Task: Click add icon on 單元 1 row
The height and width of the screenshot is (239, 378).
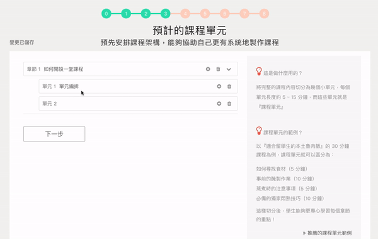Action: click(x=219, y=86)
